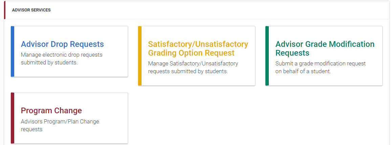Click yellow stripe on Satisfactory/Unsatisfactory card
The image size is (391, 145).
coord(140,56)
